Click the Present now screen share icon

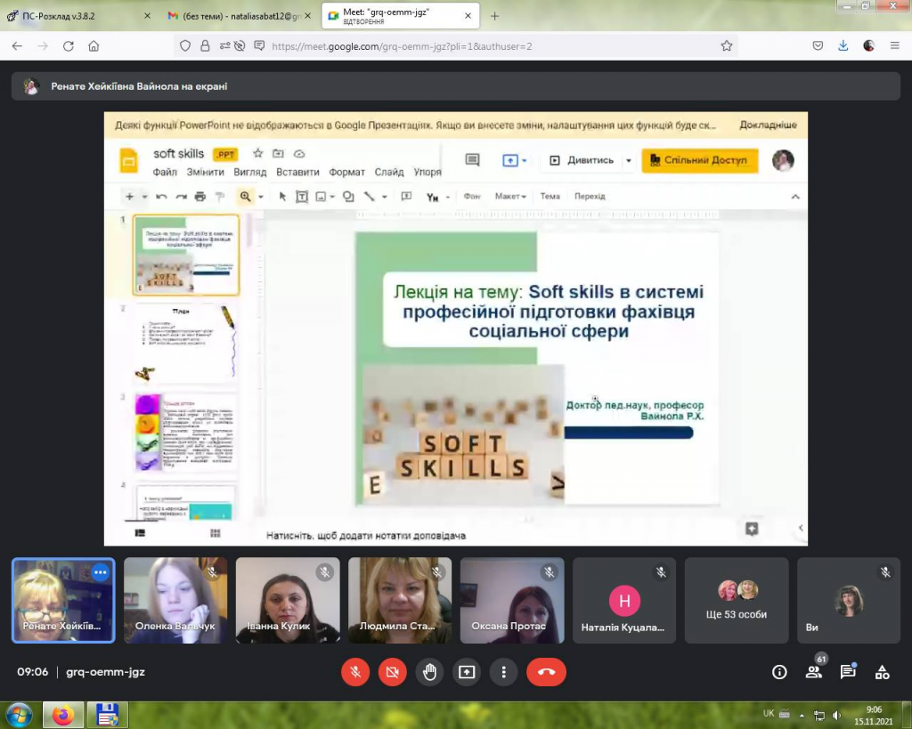point(467,672)
